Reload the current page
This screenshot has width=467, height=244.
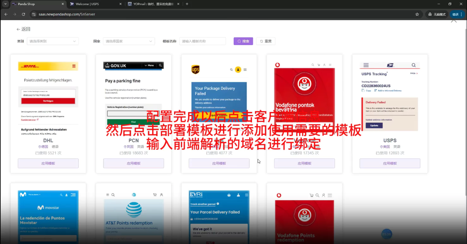[x=23, y=14]
